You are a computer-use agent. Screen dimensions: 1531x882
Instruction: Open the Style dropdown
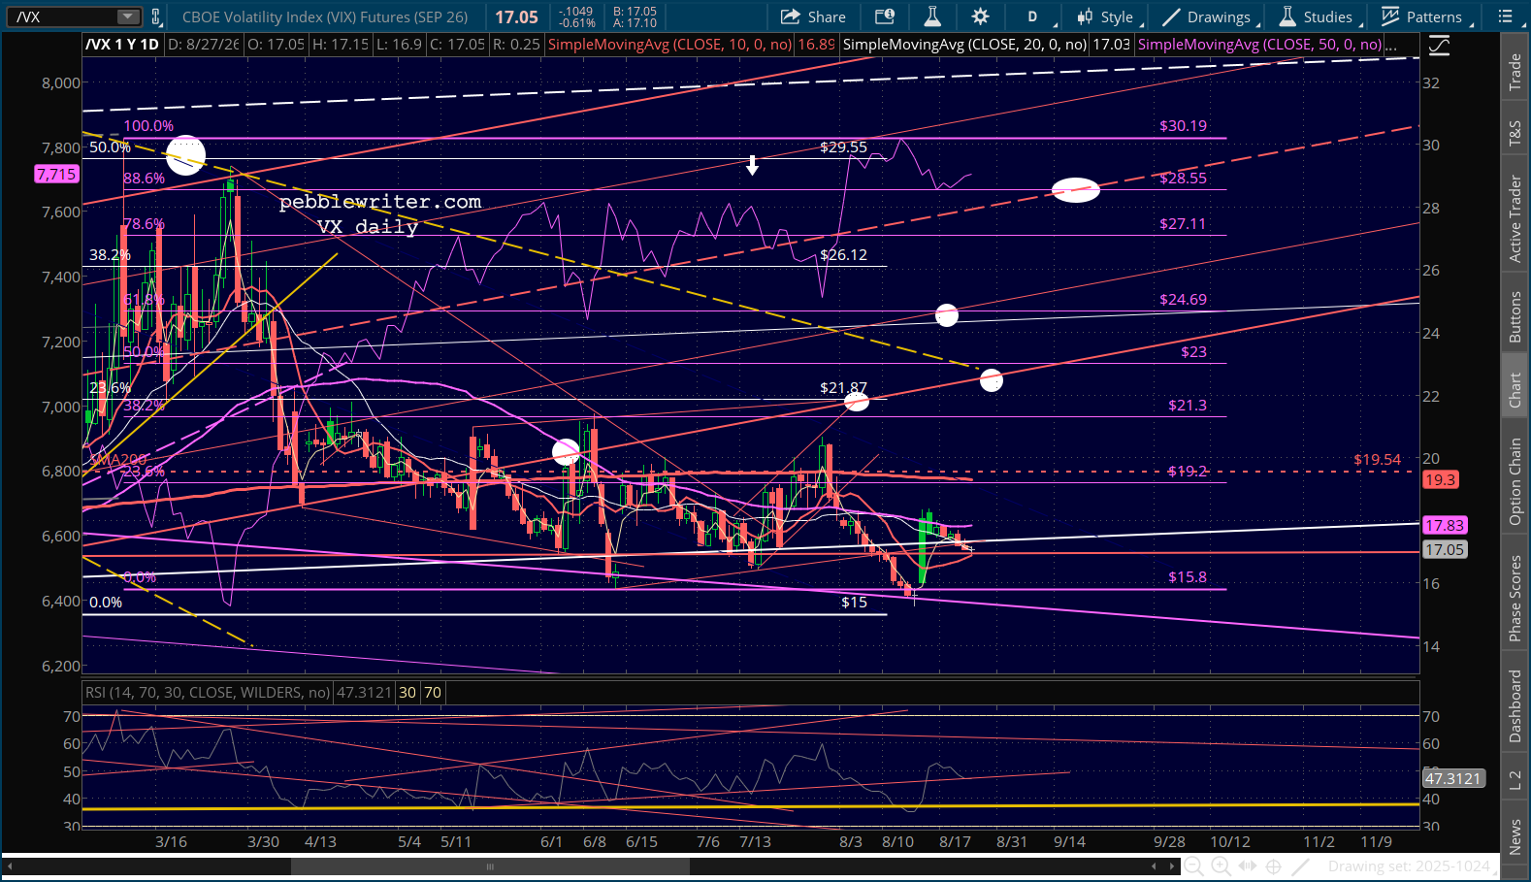(x=1107, y=16)
